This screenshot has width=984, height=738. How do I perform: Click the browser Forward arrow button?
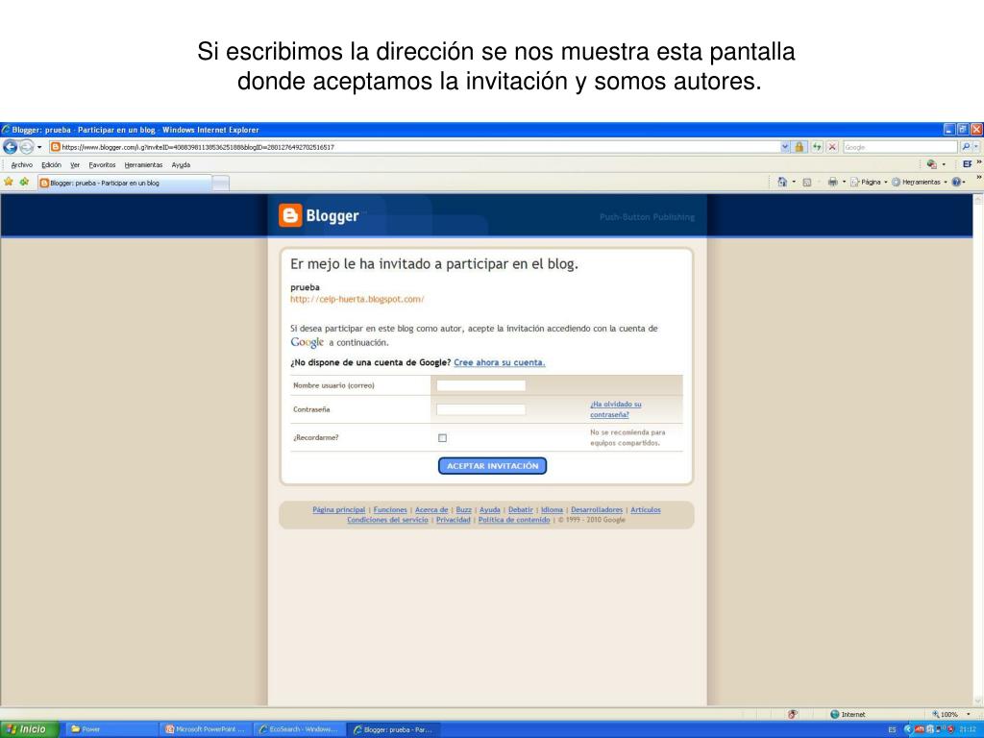pyautogui.click(x=26, y=147)
